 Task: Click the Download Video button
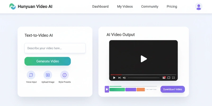(x=173, y=89)
